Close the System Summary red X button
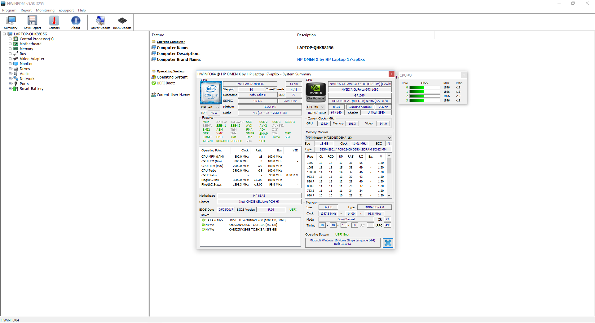 391,74
